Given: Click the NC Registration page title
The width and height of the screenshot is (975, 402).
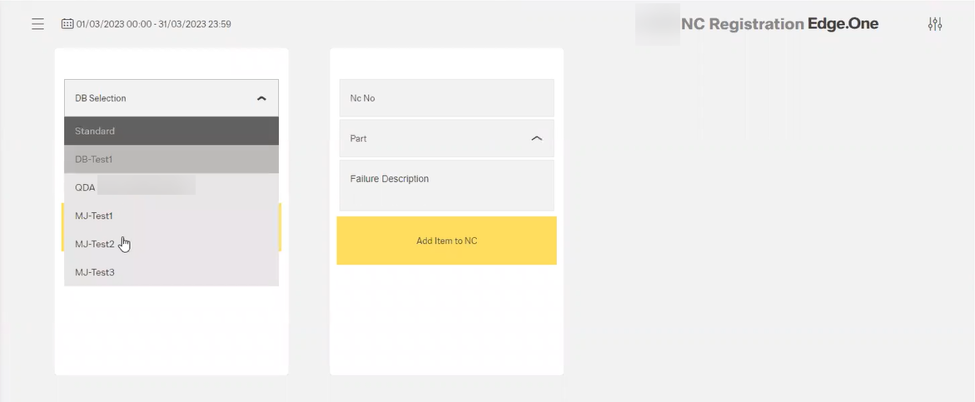Looking at the screenshot, I should click(x=742, y=24).
